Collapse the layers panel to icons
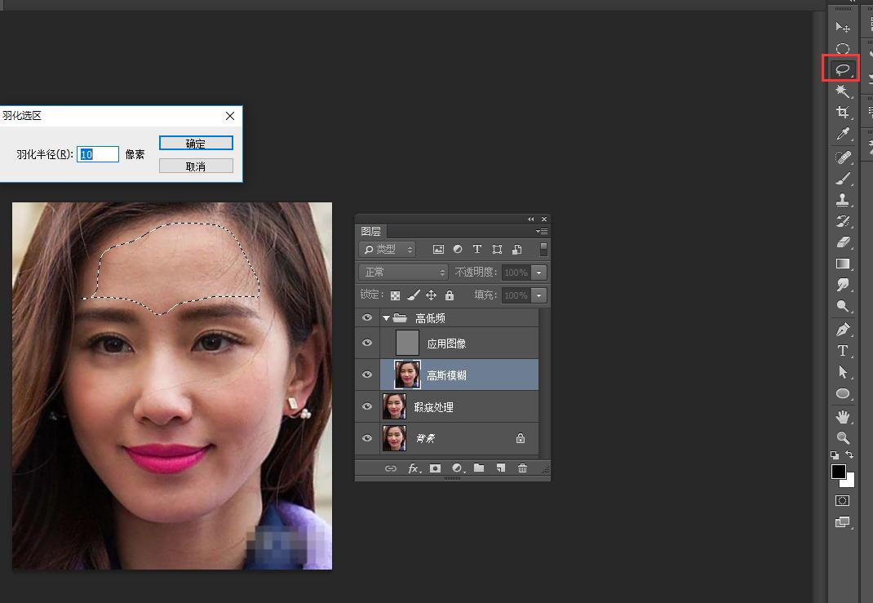The image size is (873, 603). 530,219
